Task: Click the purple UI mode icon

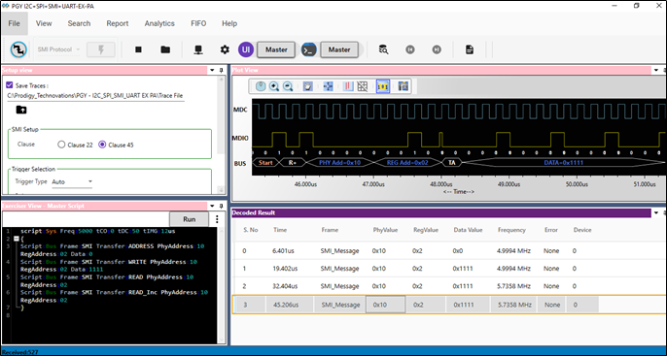Action: [x=246, y=49]
